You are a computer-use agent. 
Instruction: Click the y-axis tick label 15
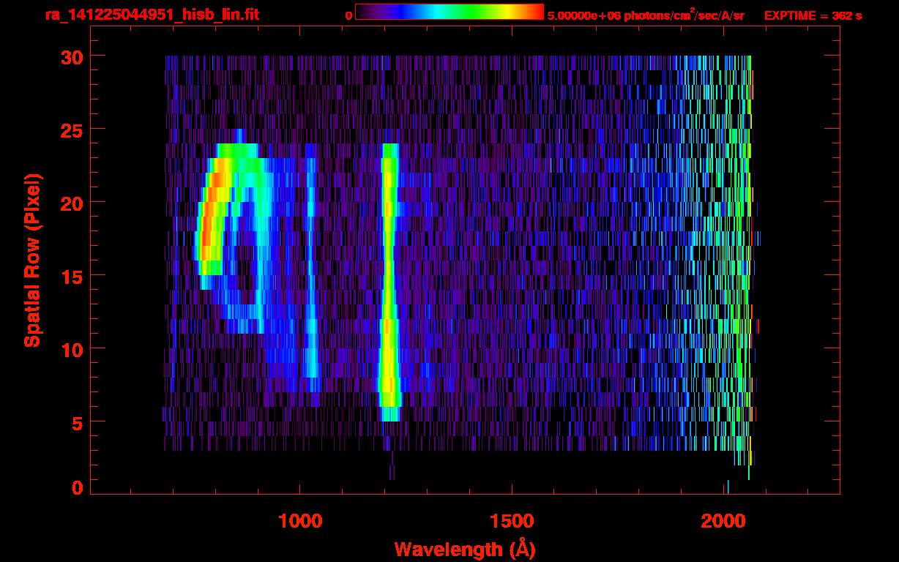coord(70,276)
